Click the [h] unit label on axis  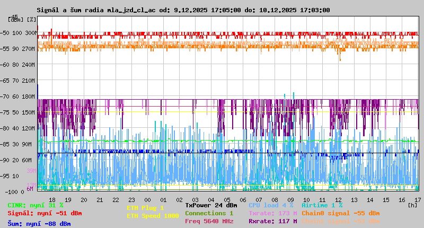[x=413, y=205]
